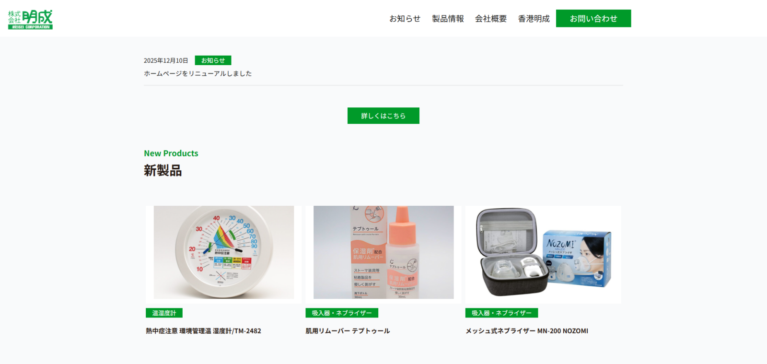Image resolution: width=767 pixels, height=364 pixels.
Task: Open 熱中症注意 環境管理温 湿度計/TM-2482 title
Action: 204,331
